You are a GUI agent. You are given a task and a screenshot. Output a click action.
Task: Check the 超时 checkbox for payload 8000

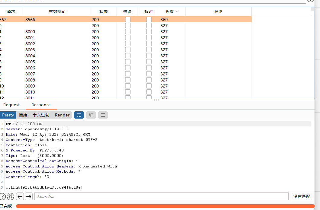click(x=149, y=31)
